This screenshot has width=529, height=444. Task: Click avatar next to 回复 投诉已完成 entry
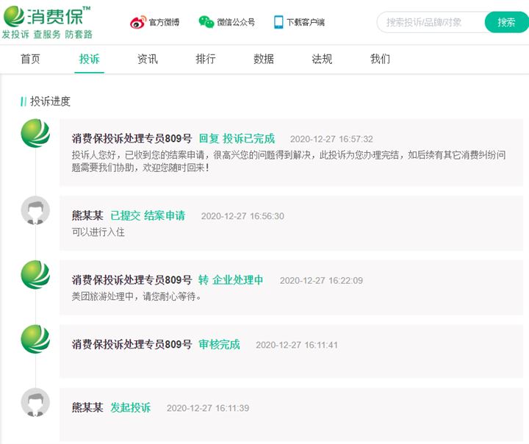35,133
